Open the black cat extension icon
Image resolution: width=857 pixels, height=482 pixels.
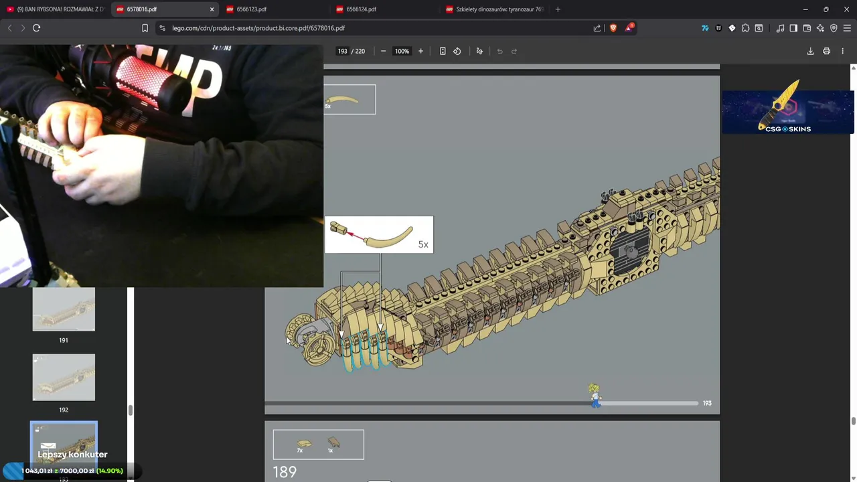pos(718,28)
